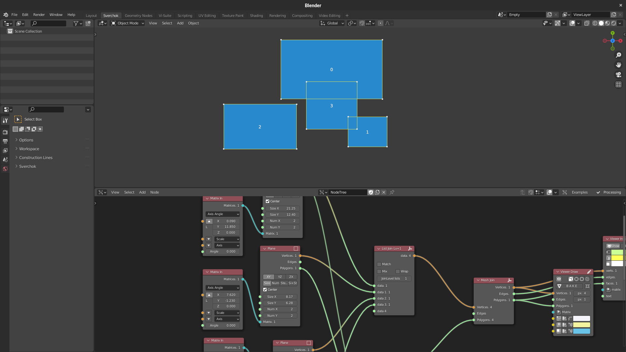Viewport: 626px width, 352px height.
Task: Select the Sverchok globe icon in the Properties sidebar
Action: 5,169
